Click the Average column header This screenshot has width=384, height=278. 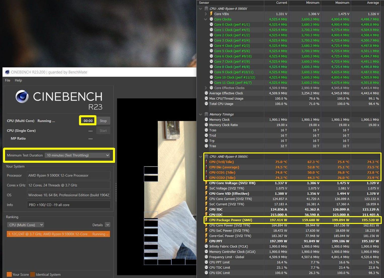[x=366, y=3]
